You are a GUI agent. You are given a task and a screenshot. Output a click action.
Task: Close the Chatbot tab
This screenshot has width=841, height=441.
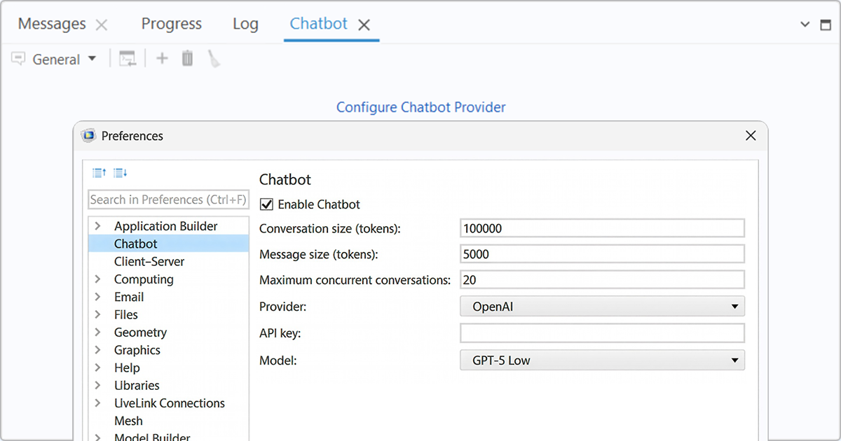(x=364, y=25)
